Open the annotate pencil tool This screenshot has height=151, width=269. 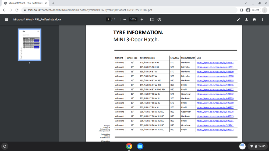point(239,20)
